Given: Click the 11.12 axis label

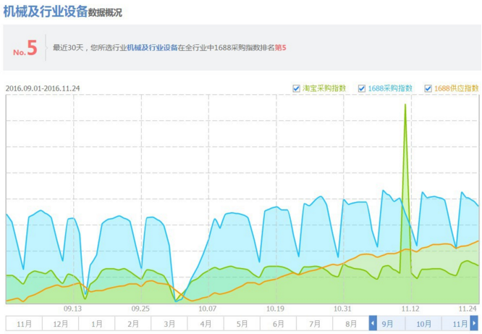Looking at the screenshot, I should click(x=410, y=309).
